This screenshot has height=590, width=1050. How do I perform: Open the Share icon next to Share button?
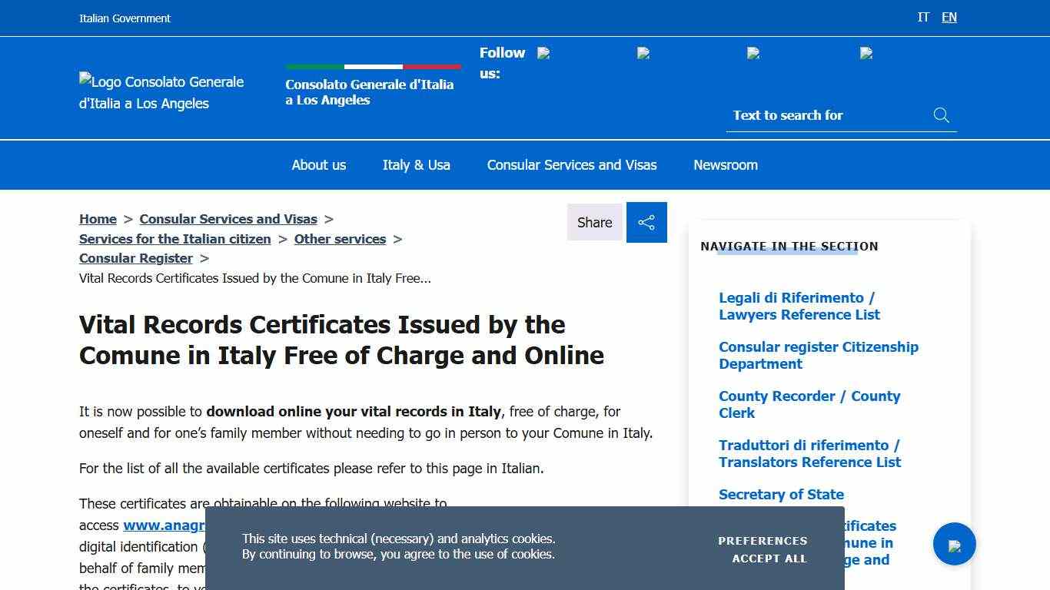[646, 222]
